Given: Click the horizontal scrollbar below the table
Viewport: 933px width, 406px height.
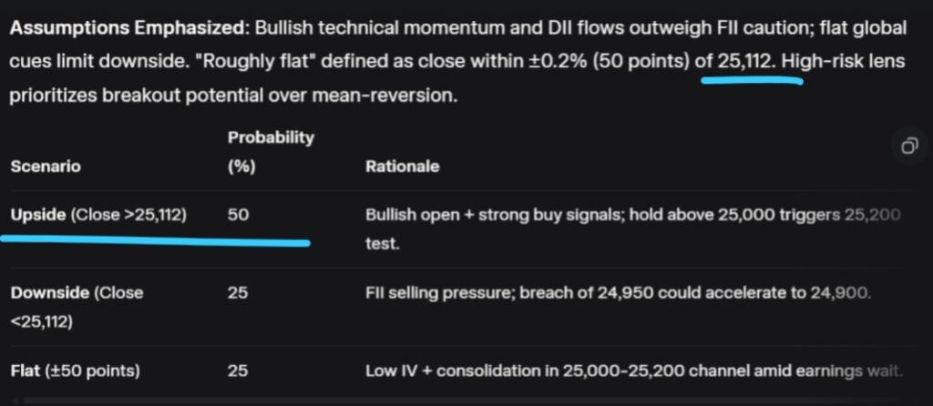Looking at the screenshot, I should click(456, 401).
